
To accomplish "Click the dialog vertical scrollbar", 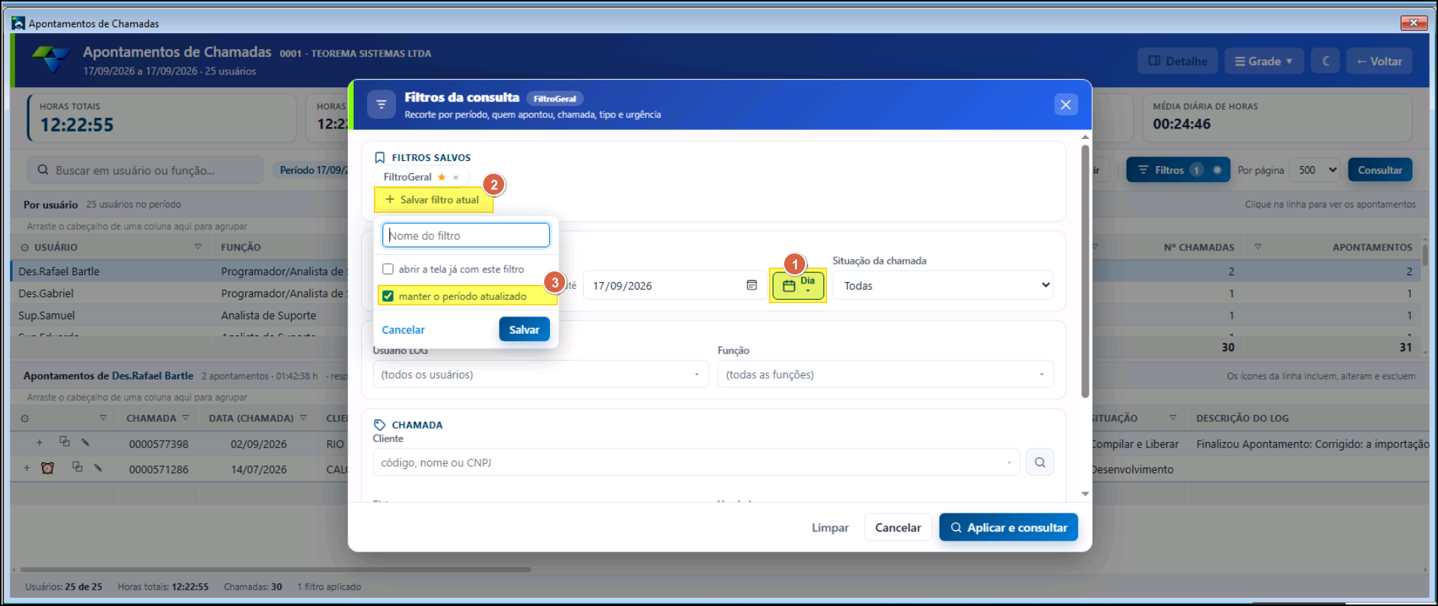I will pos(1085,271).
